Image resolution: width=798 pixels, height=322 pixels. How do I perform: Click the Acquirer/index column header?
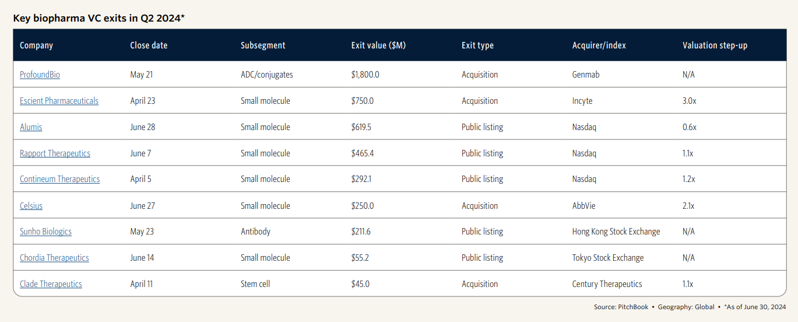pos(599,45)
